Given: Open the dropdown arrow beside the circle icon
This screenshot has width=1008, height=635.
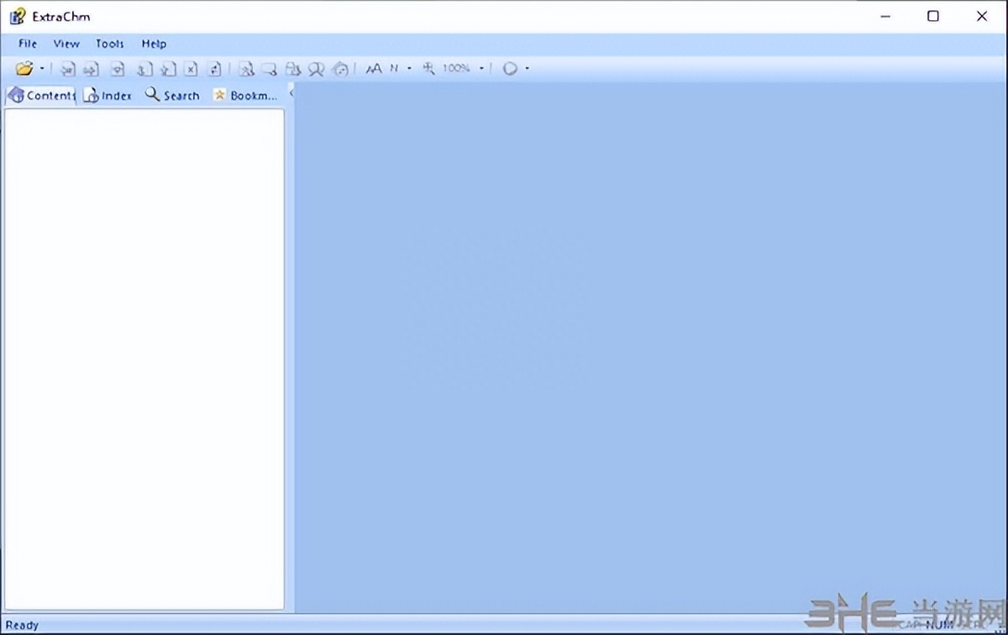Looking at the screenshot, I should click(x=527, y=69).
